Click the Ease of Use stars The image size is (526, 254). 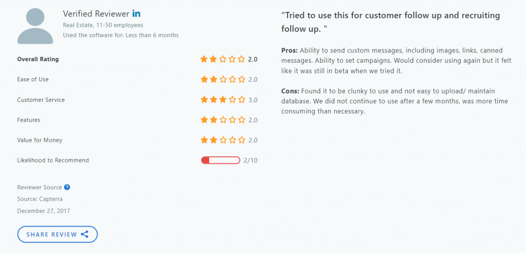click(x=223, y=80)
